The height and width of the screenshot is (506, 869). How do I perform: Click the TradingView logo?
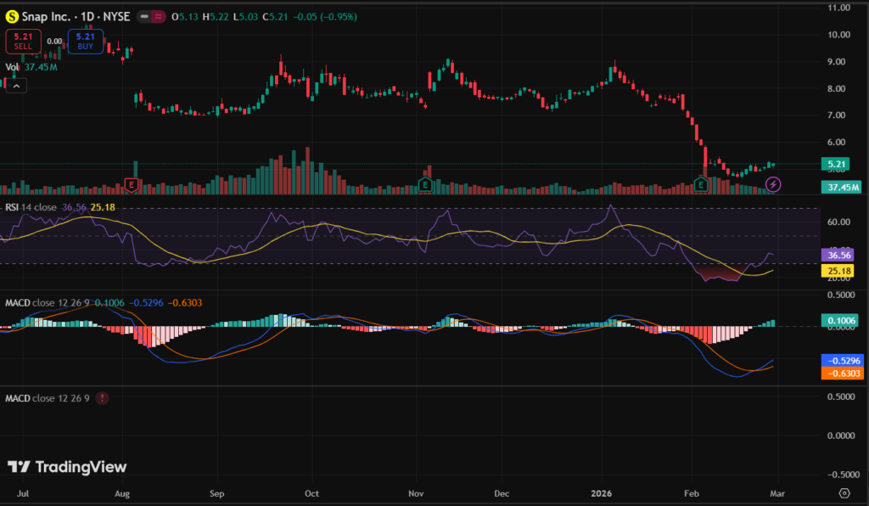(x=67, y=467)
